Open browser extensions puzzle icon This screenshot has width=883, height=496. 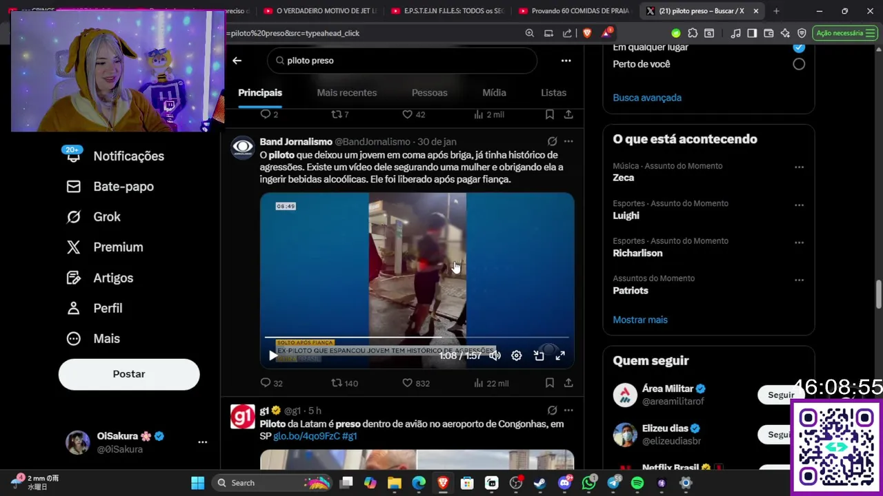coord(693,33)
